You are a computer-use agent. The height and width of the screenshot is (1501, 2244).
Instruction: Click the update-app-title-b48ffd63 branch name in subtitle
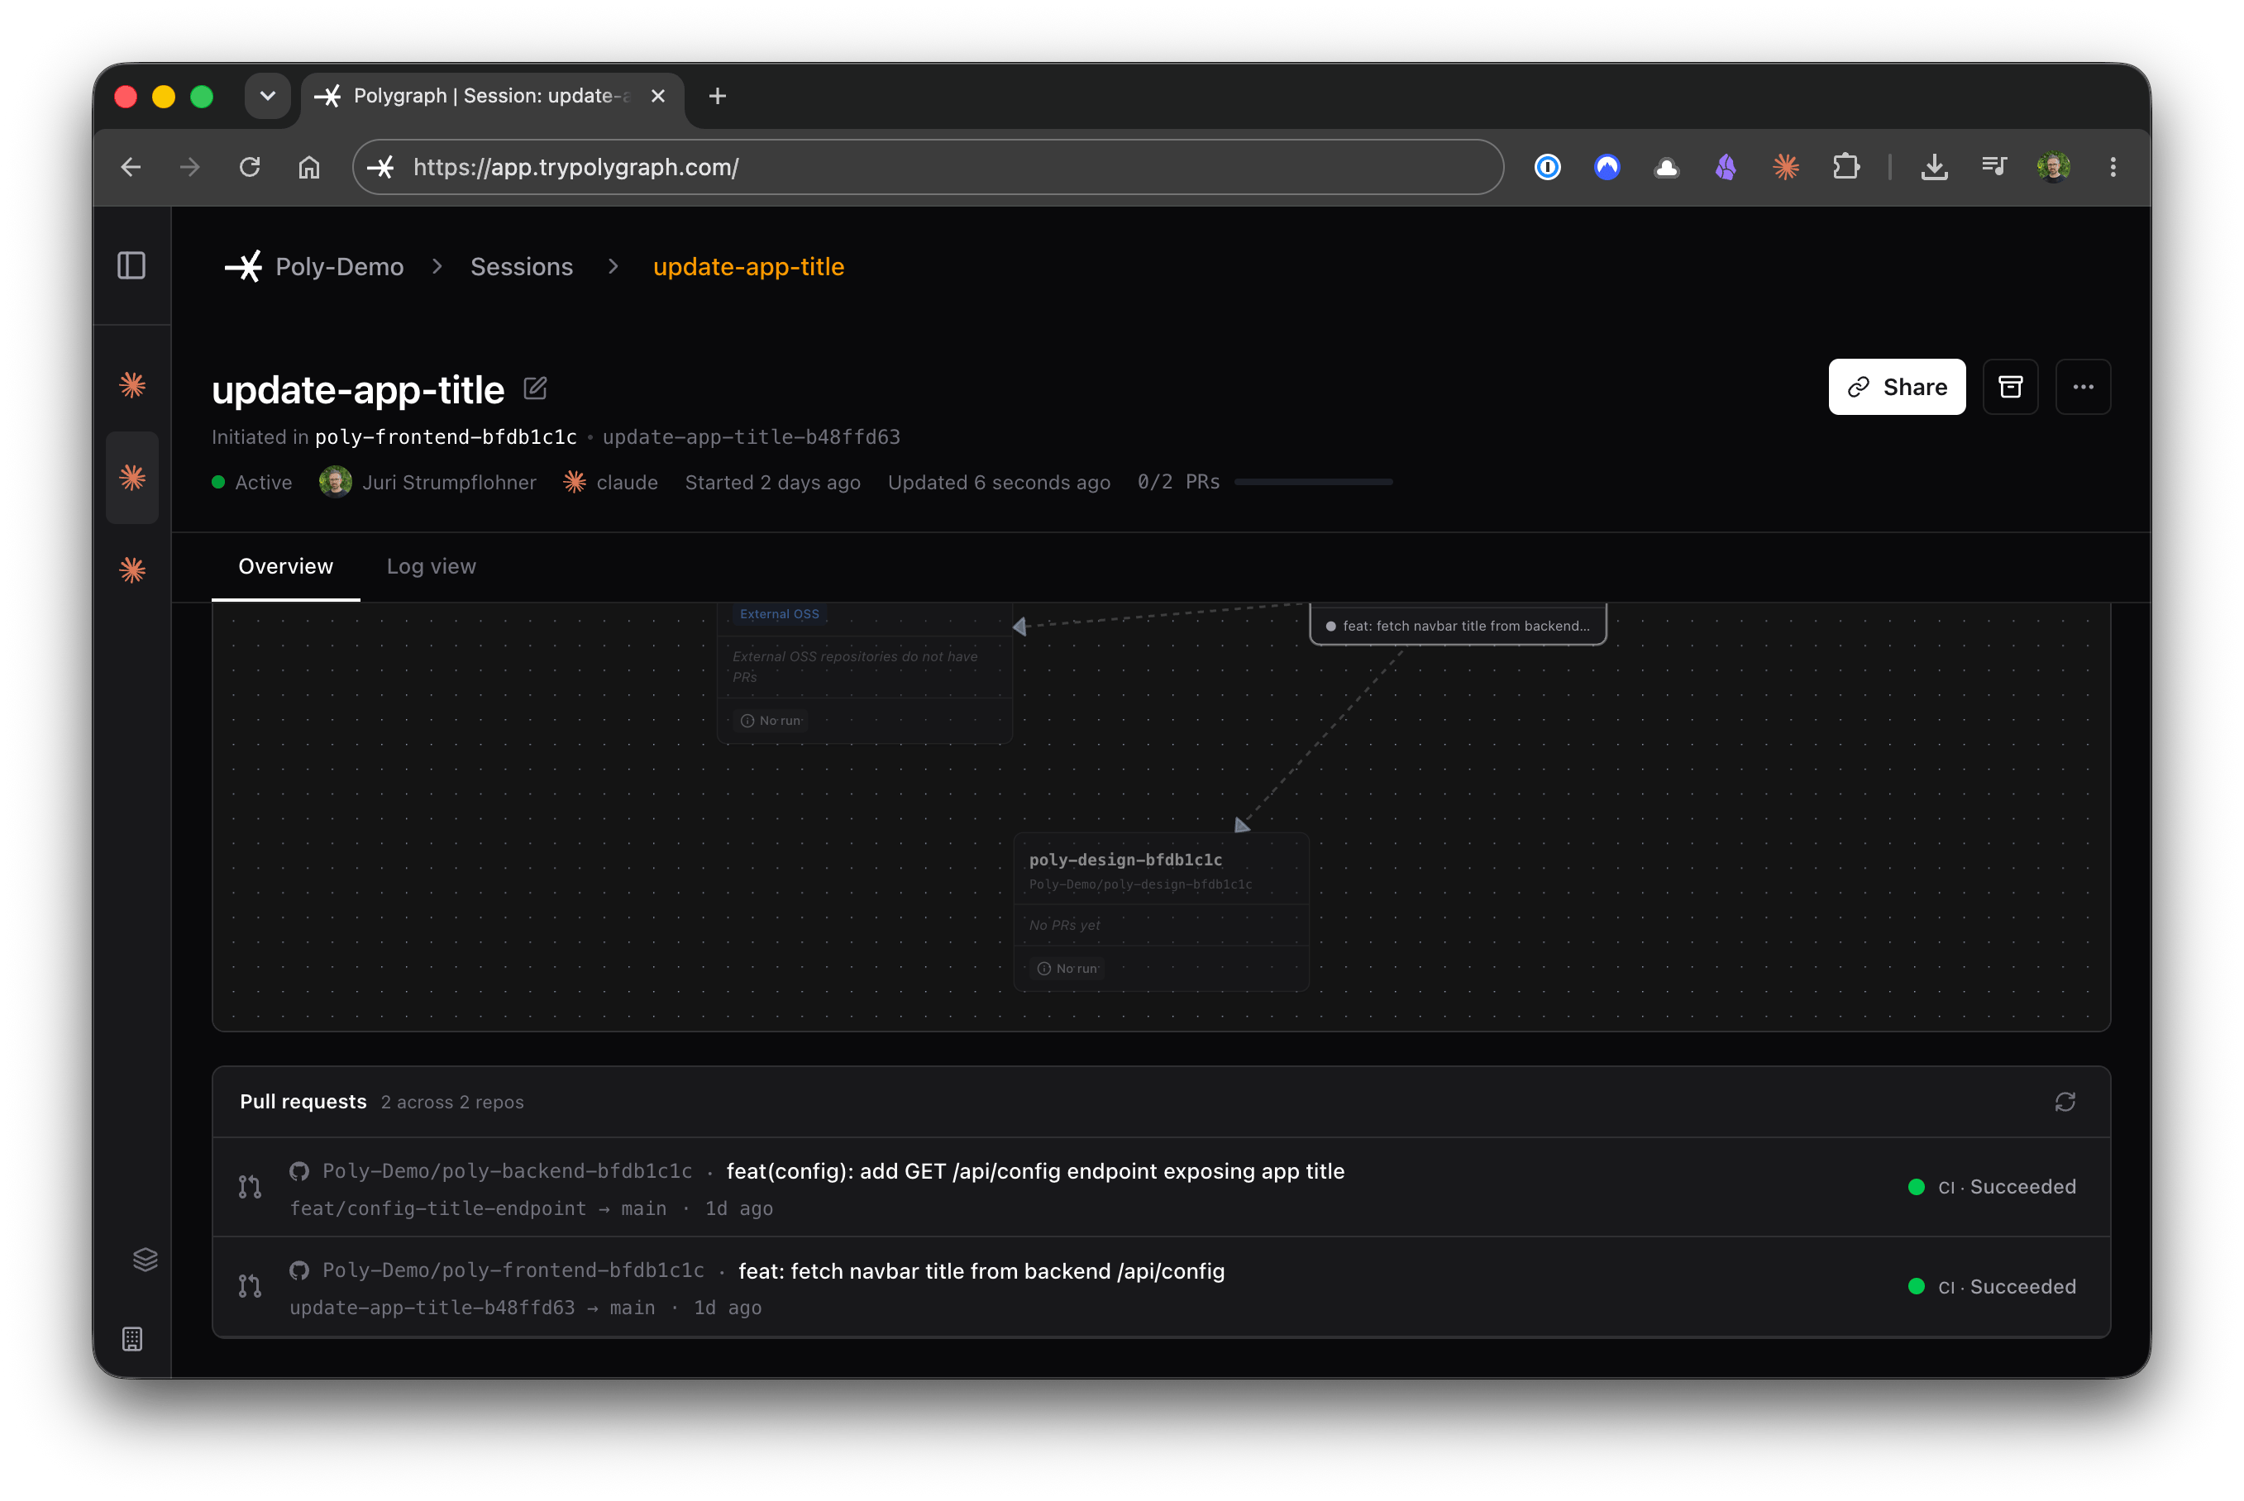coord(751,436)
